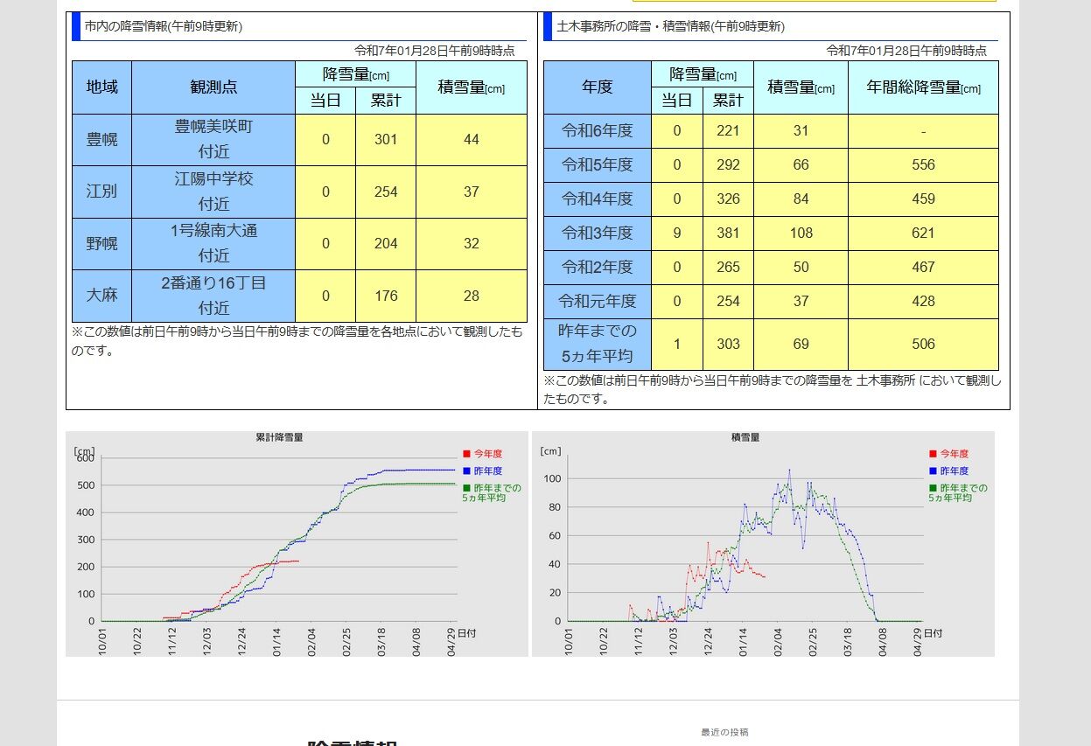Click cumulative value 221 for 令和6年度
Screen dimensions: 1091x746
tap(728, 131)
